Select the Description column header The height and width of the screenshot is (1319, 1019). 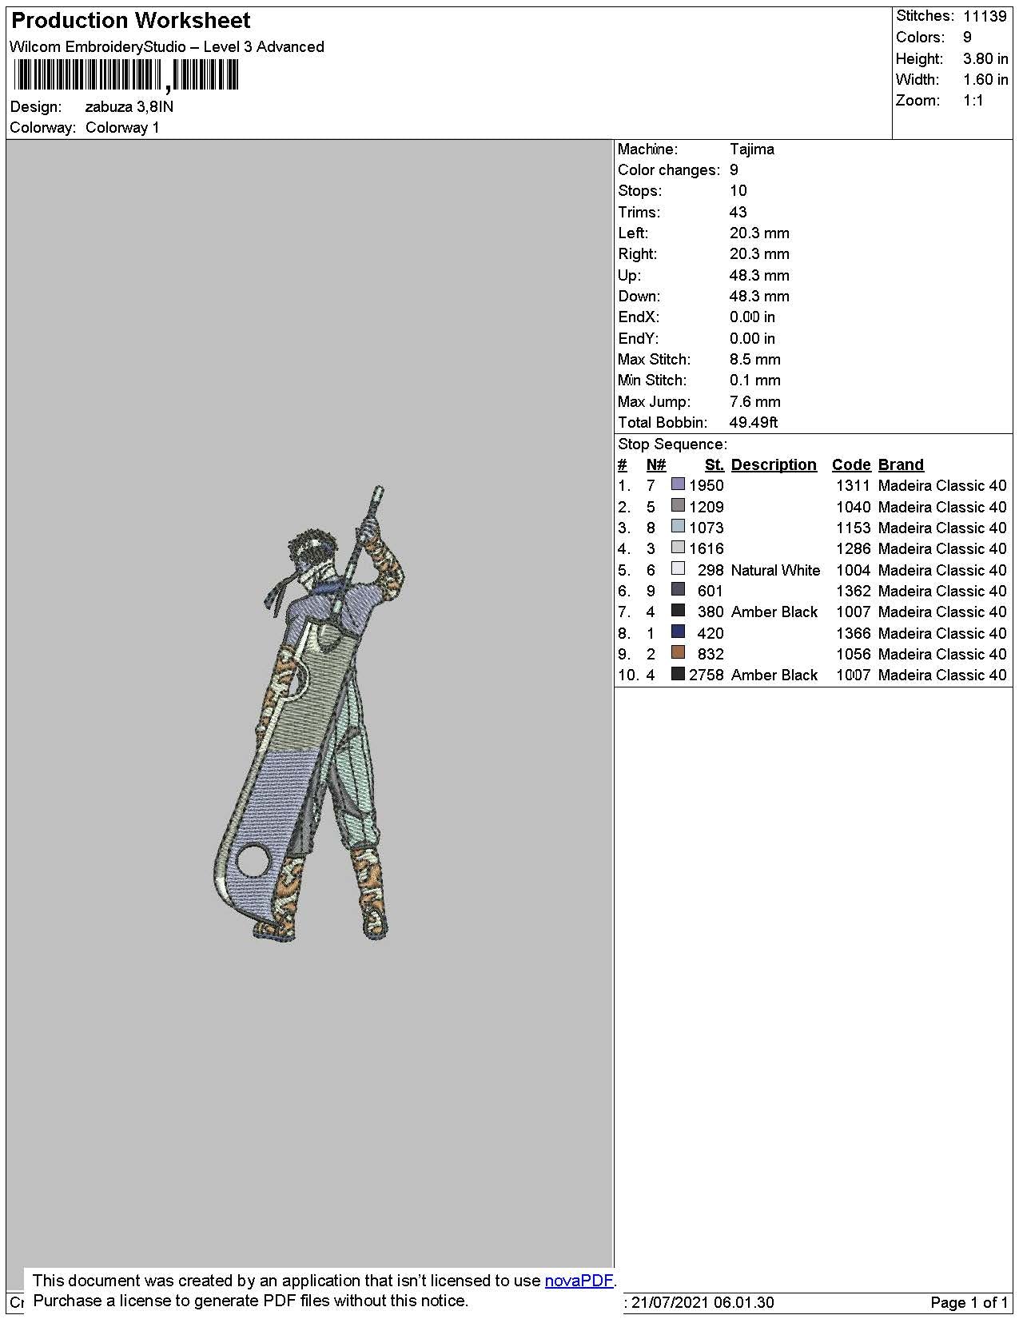click(774, 464)
